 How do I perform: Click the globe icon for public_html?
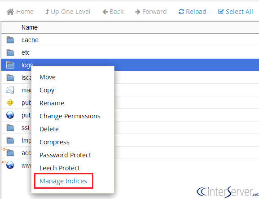click(x=10, y=115)
